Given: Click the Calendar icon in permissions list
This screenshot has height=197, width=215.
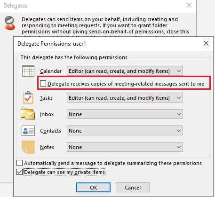Looking at the screenshot, I should coord(28,71).
